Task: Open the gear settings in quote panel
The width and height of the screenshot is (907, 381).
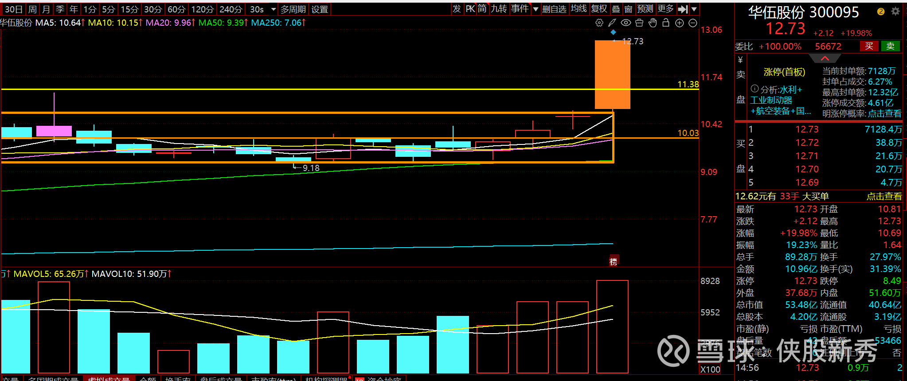Action: (x=895, y=12)
